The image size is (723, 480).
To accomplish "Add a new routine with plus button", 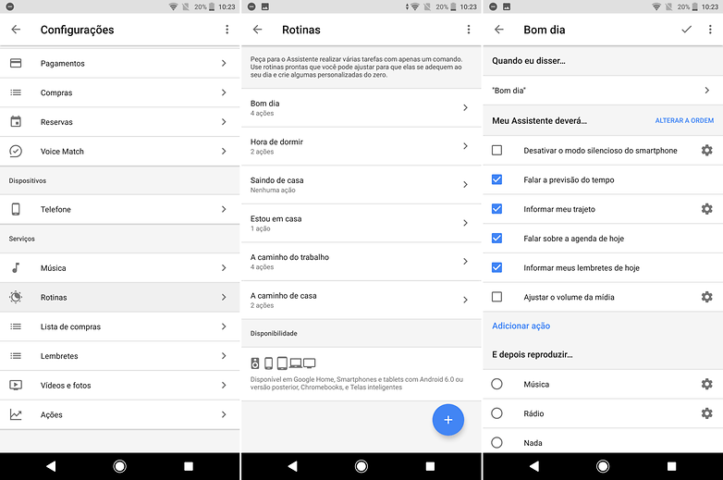I will coord(447,420).
